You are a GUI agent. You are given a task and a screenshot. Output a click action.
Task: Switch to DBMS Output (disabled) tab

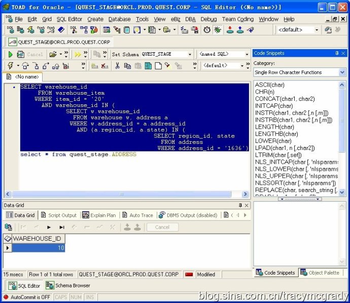pyautogui.click(x=188, y=215)
